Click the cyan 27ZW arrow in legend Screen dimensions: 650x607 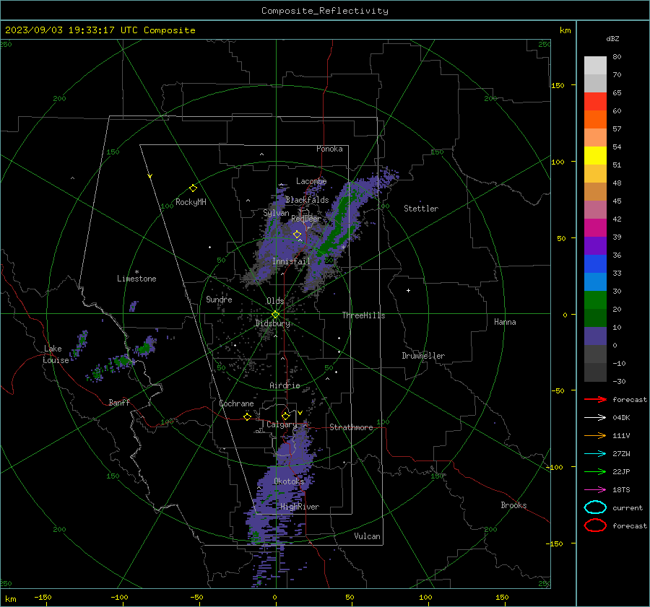595,454
